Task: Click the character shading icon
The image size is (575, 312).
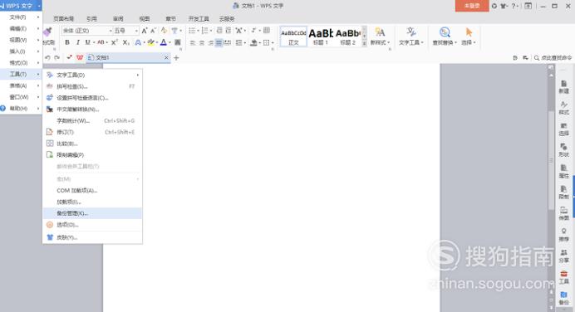Action: [178, 42]
